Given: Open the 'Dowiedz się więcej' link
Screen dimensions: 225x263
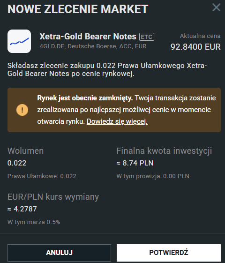Looking at the screenshot, I should 117,121.
